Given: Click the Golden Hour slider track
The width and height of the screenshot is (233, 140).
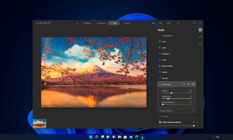Looking at the screenshot, I should pos(177,99).
